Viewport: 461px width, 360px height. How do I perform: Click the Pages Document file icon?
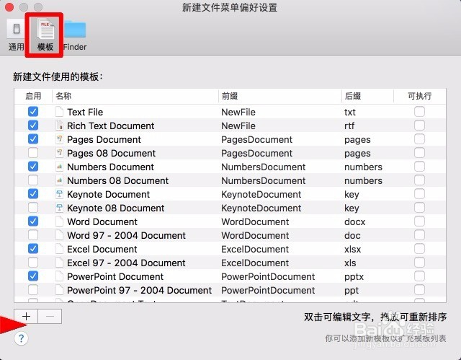pos(59,139)
